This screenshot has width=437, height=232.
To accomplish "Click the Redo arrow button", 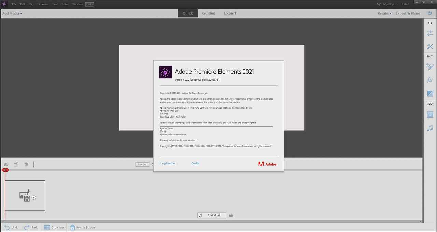I will click(x=31, y=227).
